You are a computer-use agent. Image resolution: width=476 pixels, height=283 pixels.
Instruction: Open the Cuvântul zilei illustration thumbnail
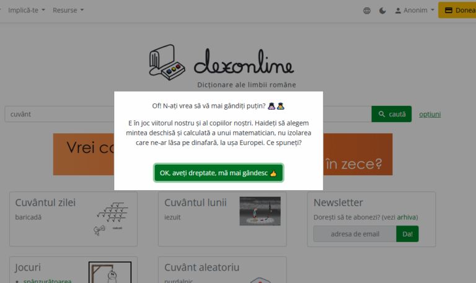(x=112, y=219)
